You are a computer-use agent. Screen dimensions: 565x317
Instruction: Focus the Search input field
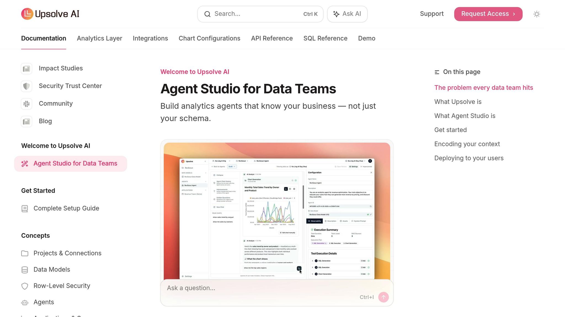(257, 14)
